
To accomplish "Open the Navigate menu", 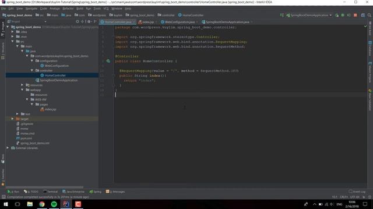I will pyautogui.click(x=31, y=9).
